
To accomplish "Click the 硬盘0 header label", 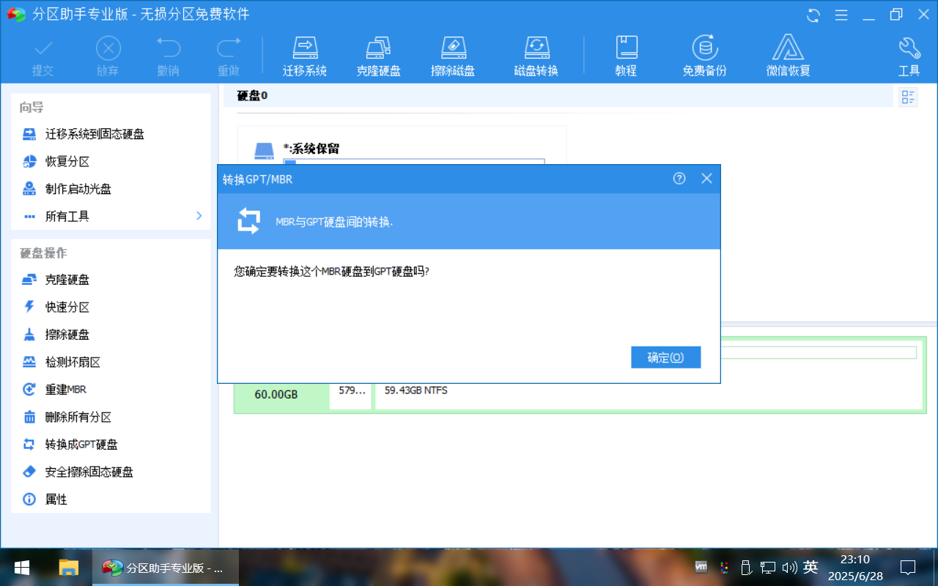I will coord(253,95).
